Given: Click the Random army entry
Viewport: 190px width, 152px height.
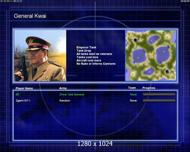Looking at the screenshot, I should click(x=65, y=101).
